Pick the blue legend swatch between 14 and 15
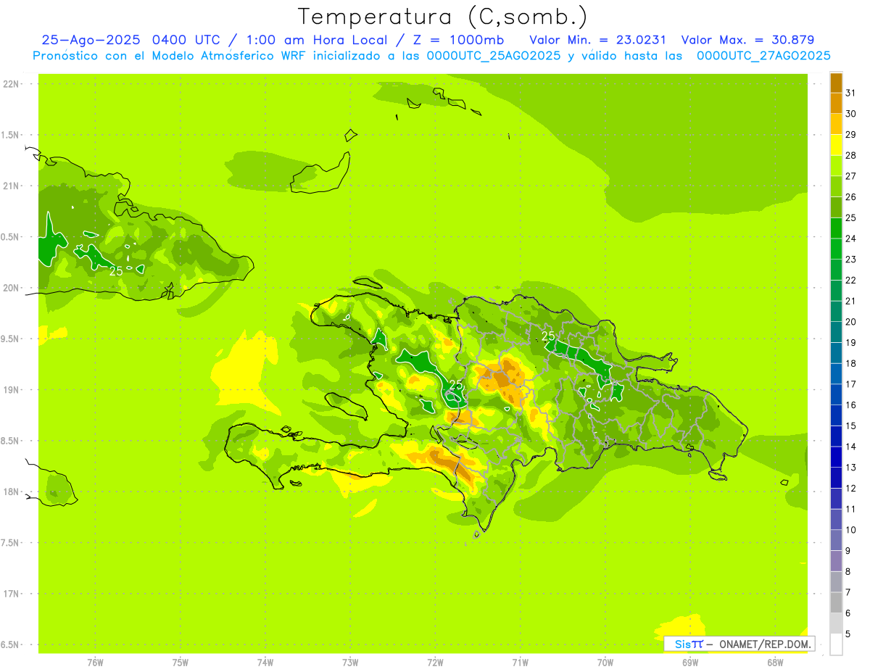 [836, 436]
